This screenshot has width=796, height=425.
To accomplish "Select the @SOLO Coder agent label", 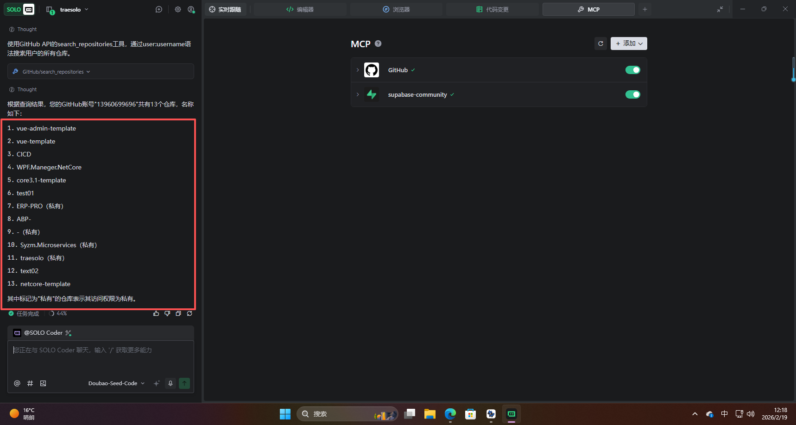I will click(x=43, y=332).
